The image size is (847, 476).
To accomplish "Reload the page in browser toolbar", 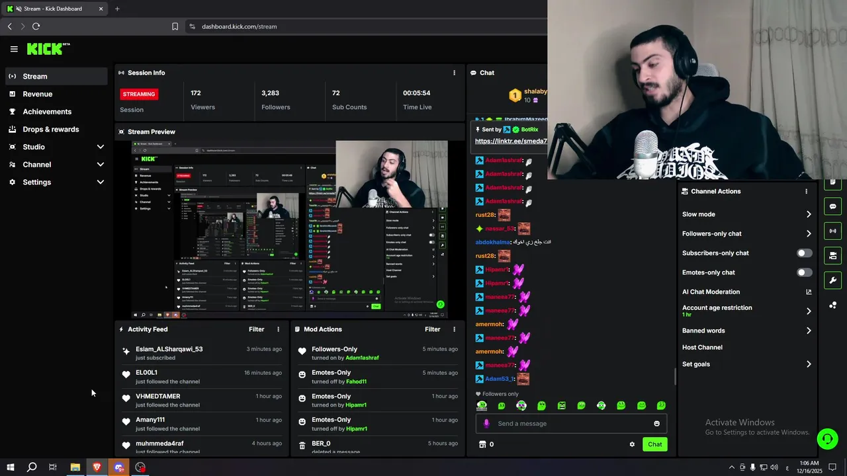I will point(36,26).
